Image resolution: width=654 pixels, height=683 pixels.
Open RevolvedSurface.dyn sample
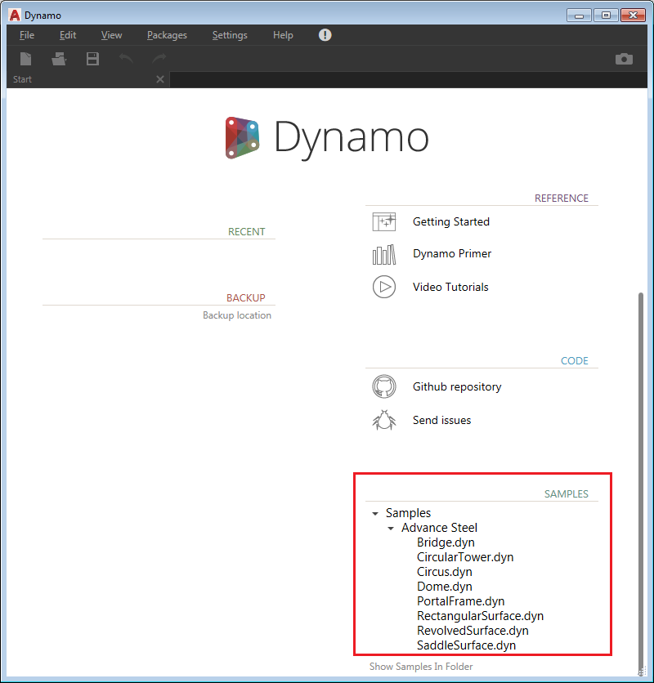tap(473, 631)
